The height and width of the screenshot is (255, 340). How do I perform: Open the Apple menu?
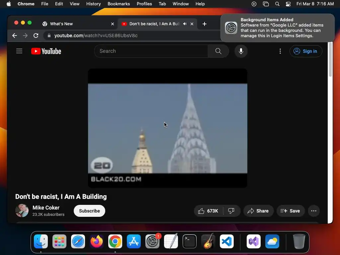(9, 4)
